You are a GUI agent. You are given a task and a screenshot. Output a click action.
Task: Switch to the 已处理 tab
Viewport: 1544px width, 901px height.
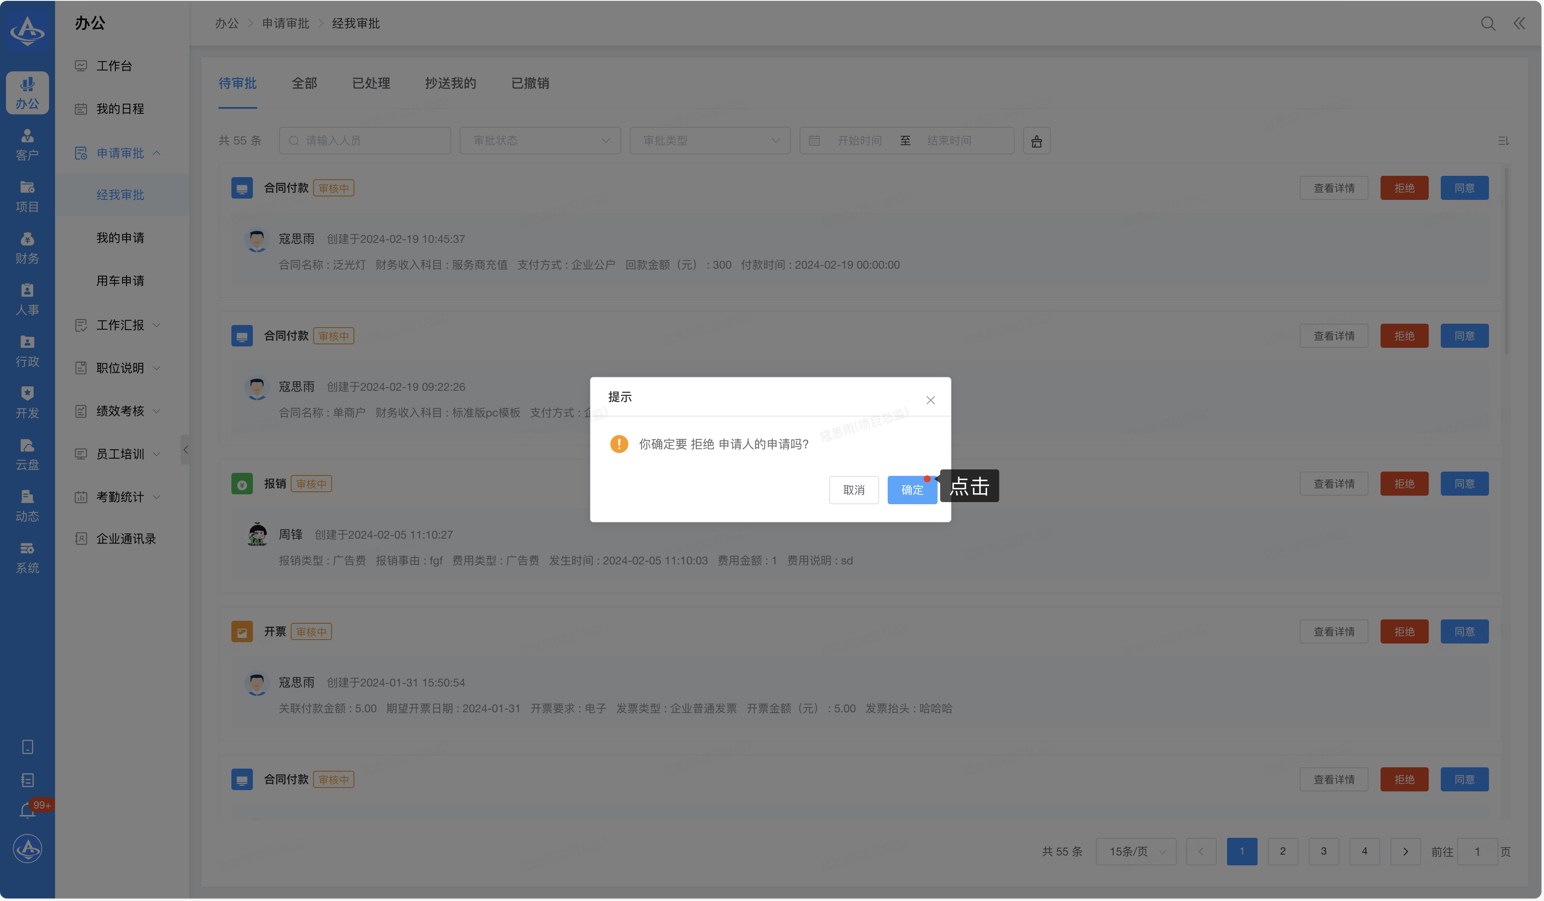371,83
